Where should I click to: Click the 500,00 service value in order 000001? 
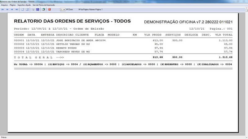(177, 40)
